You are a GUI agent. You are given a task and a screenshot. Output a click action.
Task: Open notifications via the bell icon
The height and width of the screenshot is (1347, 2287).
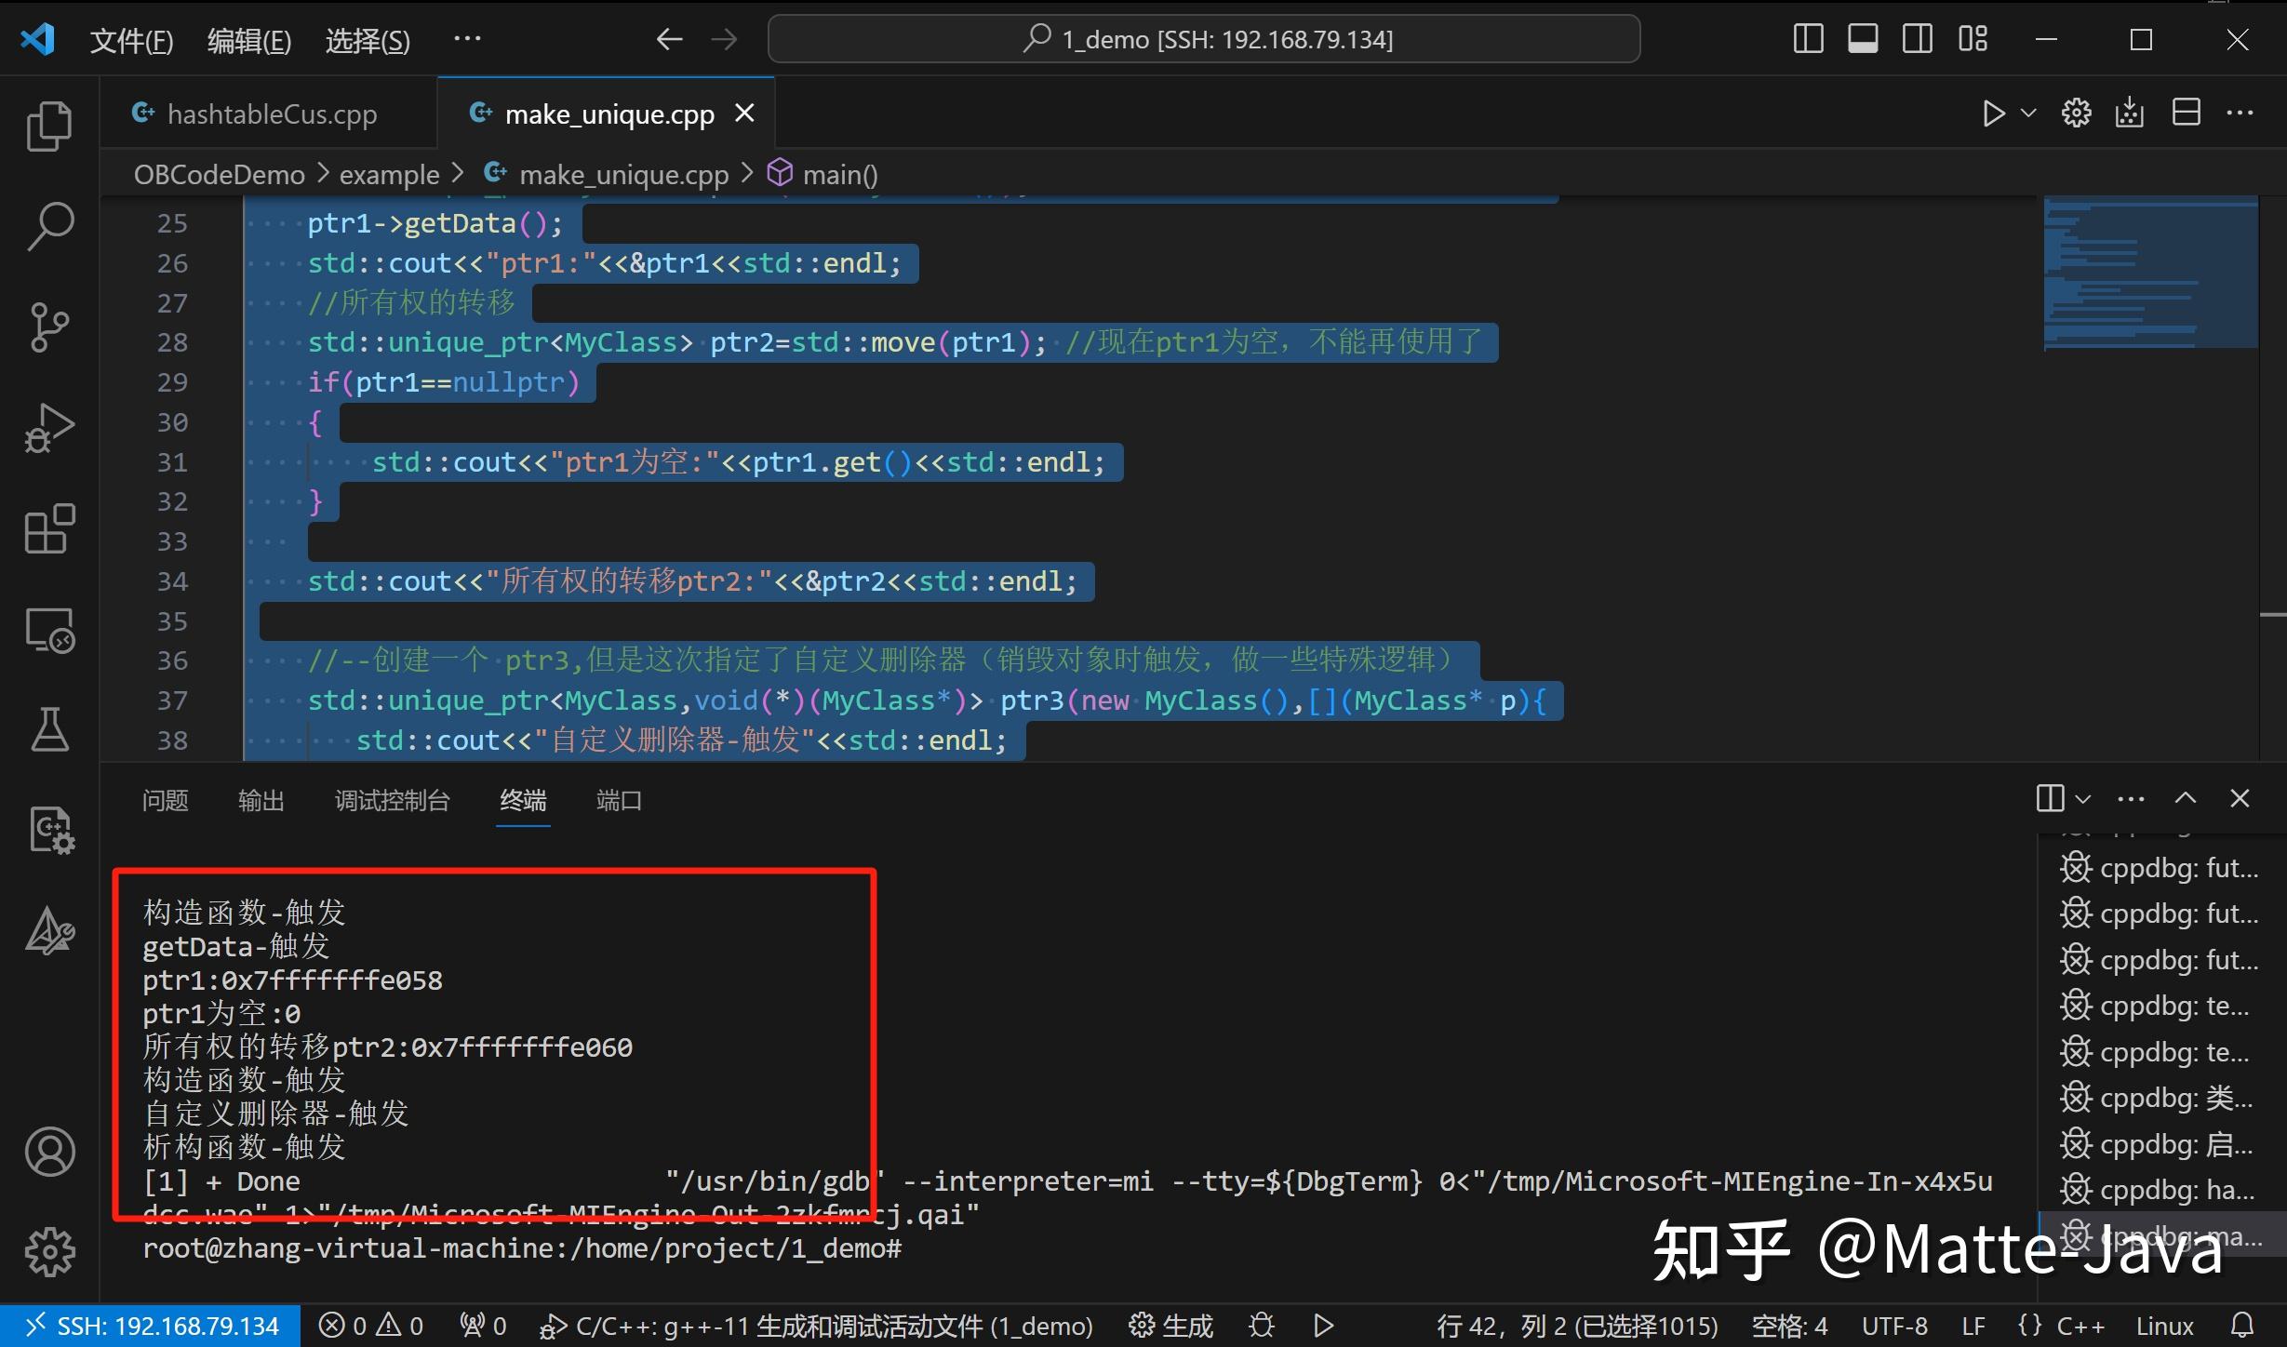[x=2242, y=1325]
